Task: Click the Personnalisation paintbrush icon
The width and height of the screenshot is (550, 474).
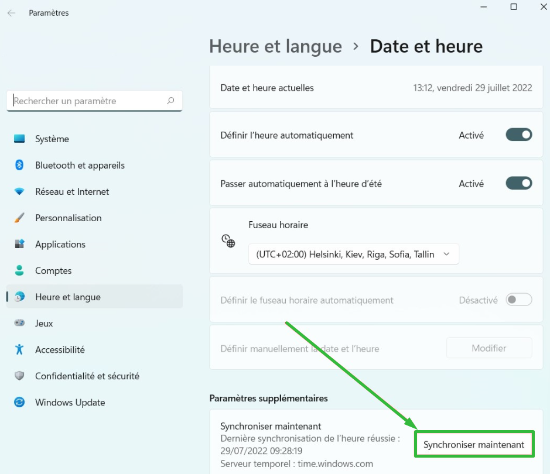Action: [19, 218]
